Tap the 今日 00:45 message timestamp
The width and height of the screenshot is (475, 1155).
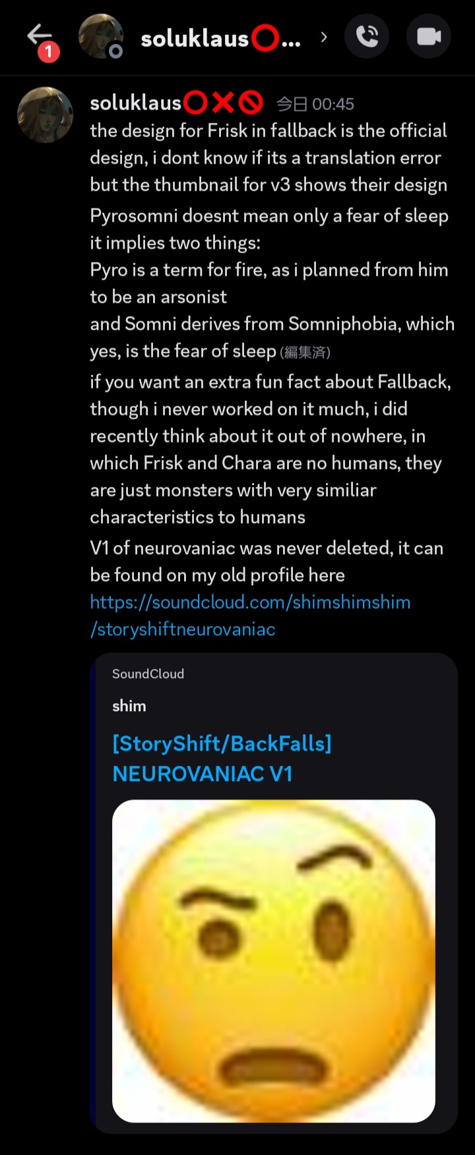click(315, 104)
